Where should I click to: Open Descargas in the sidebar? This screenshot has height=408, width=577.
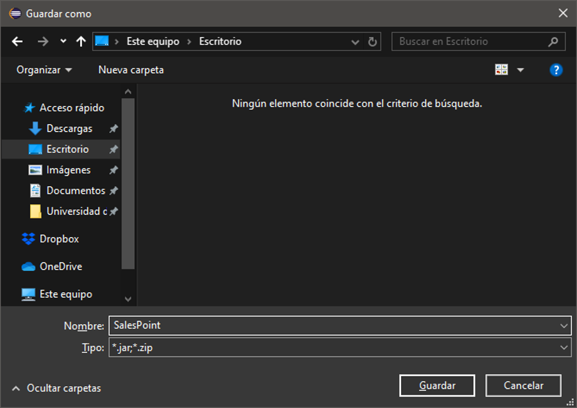[69, 128]
